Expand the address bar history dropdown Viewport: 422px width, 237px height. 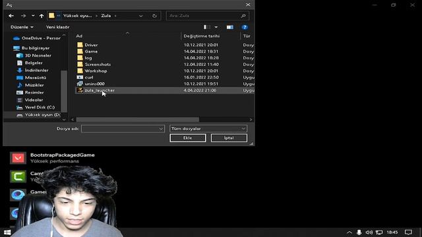tap(140, 16)
